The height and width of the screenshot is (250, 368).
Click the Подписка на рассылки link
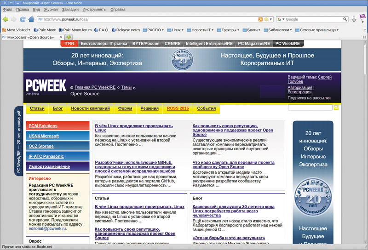309,98
